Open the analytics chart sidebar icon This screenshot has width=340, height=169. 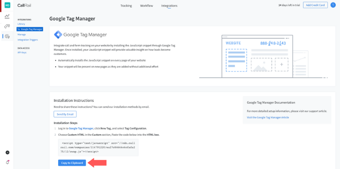7,16
